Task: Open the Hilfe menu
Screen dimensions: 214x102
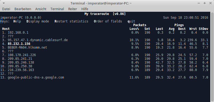Action: [x=85, y=9]
